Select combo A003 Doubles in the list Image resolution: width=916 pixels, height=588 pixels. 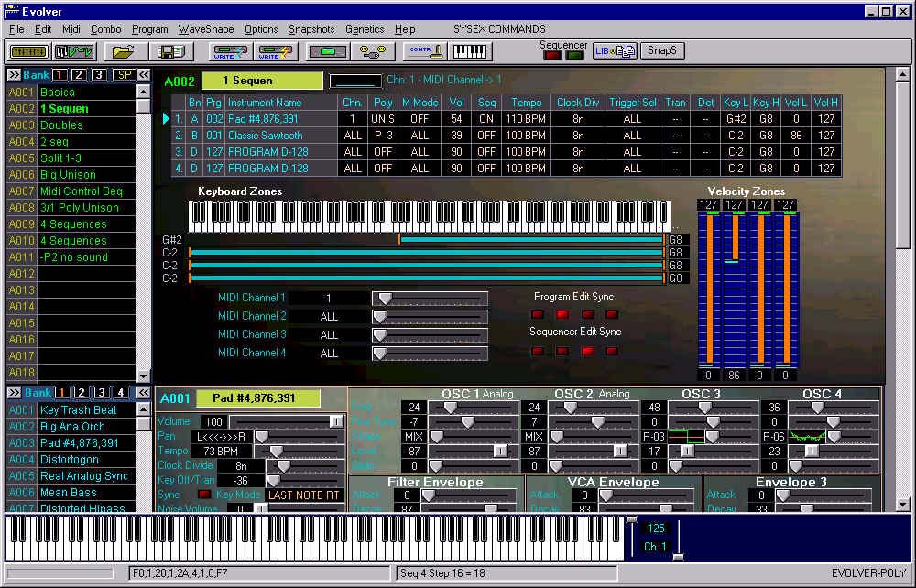coord(71,125)
